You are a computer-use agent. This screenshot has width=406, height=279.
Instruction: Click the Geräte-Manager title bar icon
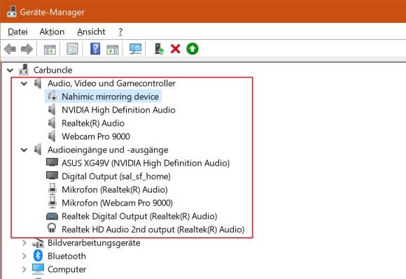pos(11,11)
